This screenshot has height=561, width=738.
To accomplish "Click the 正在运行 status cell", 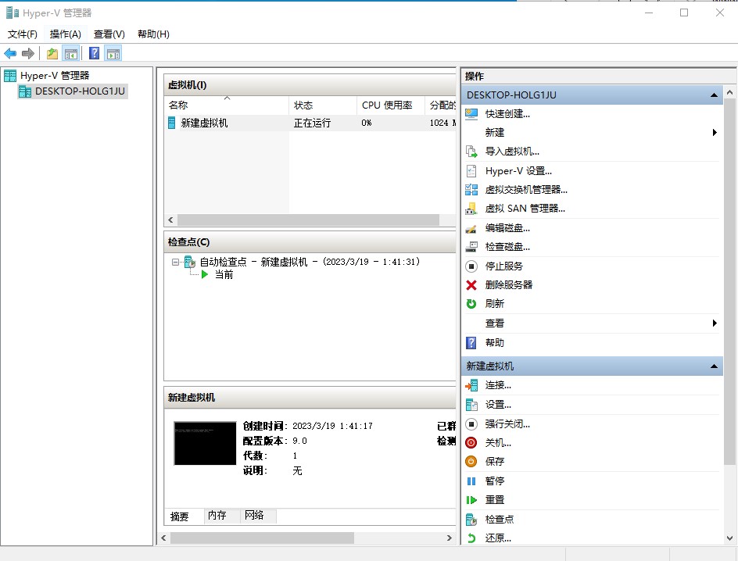I will [x=312, y=123].
